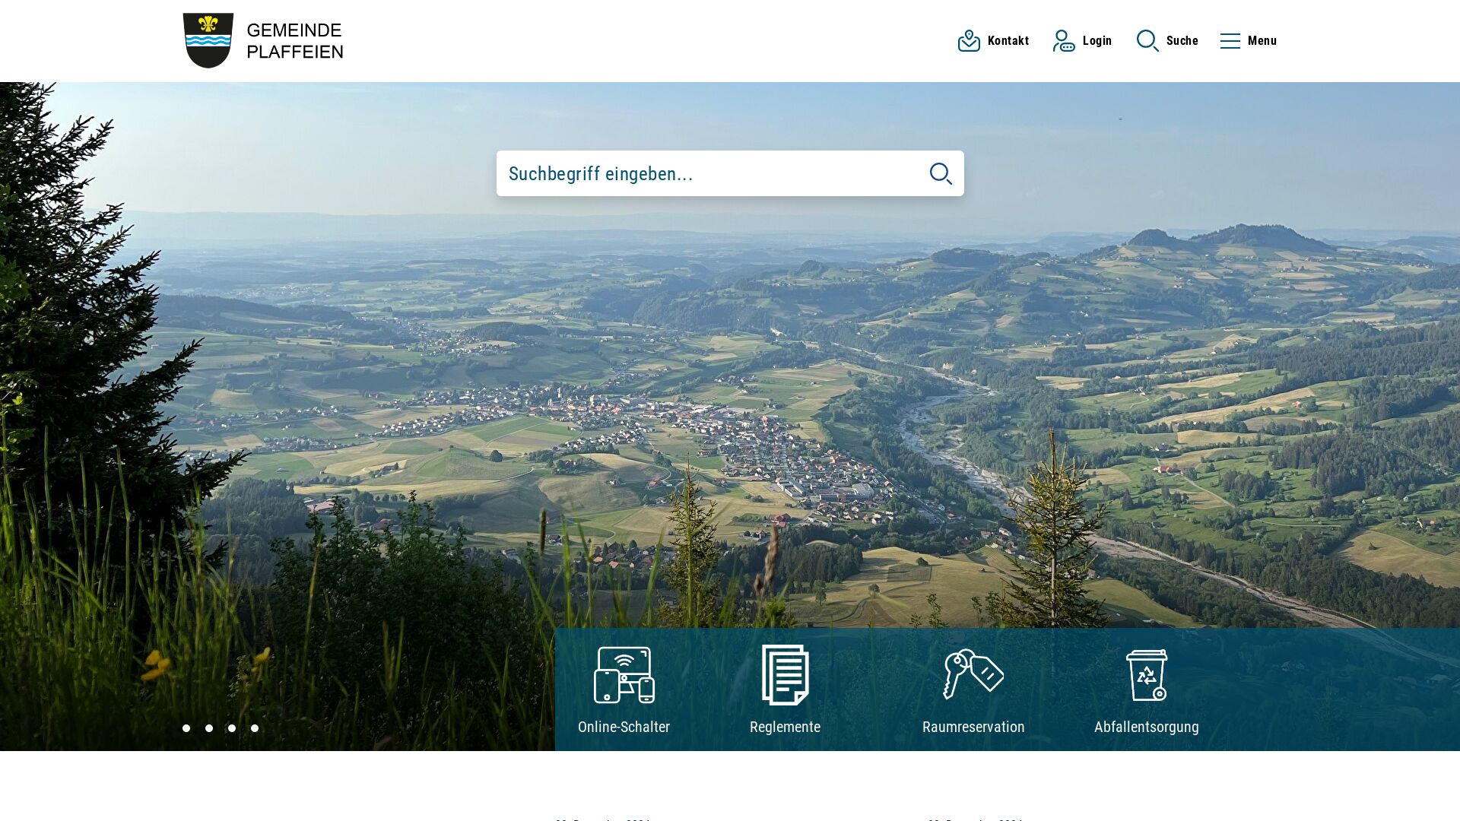Click the GEMEINDE PLAFFEIEN title text
The height and width of the screenshot is (821, 1460).
click(295, 41)
